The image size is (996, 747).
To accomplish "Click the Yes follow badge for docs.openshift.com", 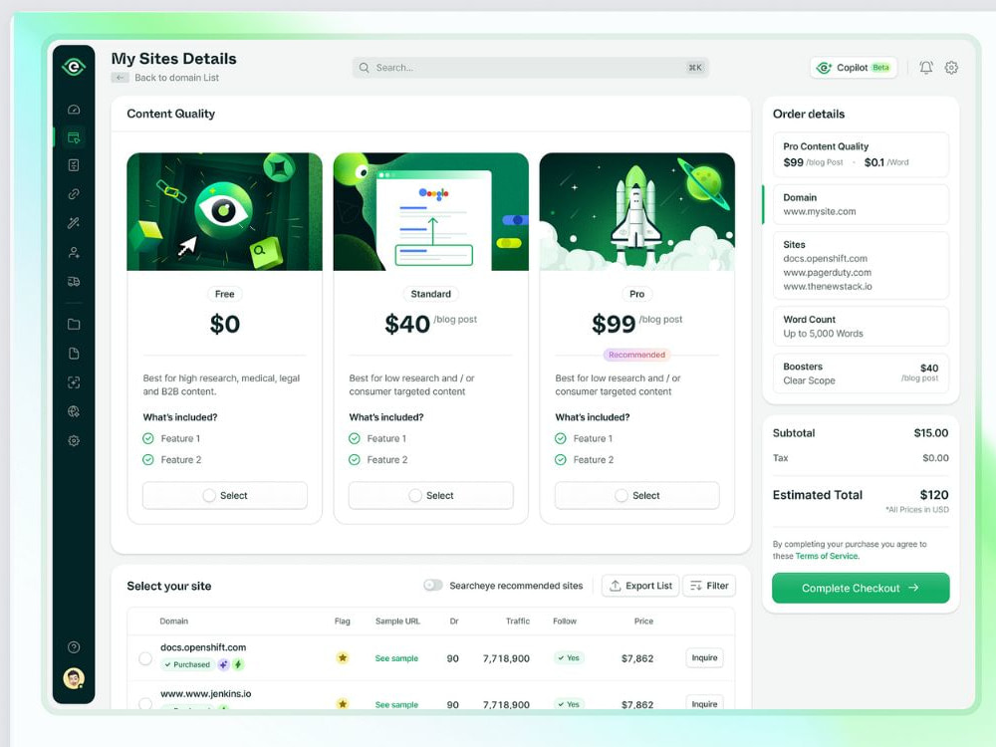I will 569,658.
